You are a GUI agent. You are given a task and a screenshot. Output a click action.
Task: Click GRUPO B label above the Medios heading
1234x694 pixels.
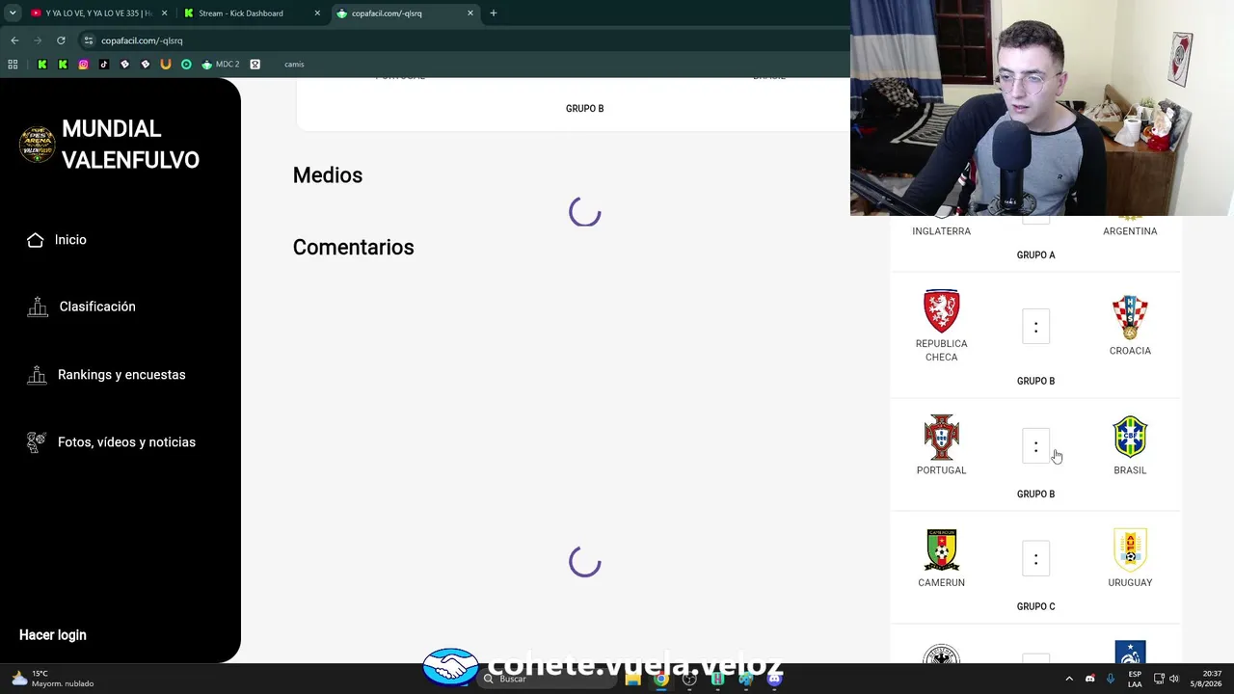coord(584,109)
